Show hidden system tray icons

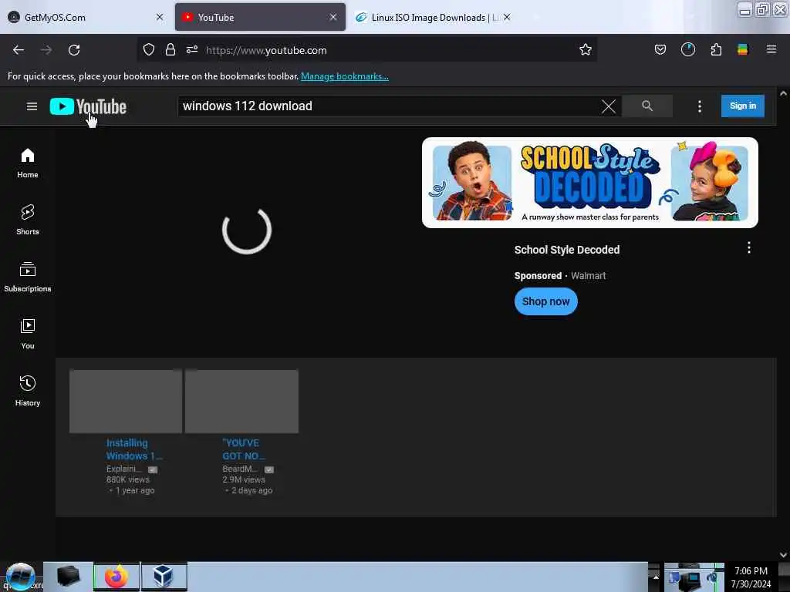coord(656,577)
